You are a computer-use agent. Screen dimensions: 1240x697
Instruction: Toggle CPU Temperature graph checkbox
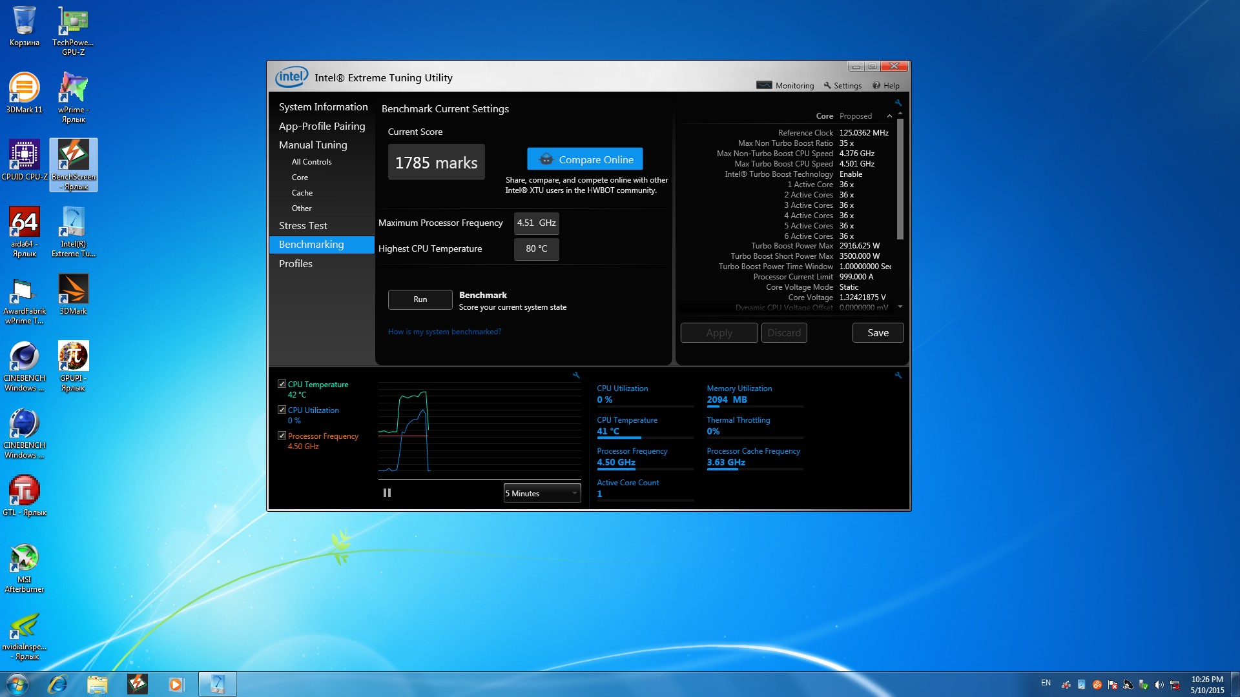pyautogui.click(x=282, y=384)
